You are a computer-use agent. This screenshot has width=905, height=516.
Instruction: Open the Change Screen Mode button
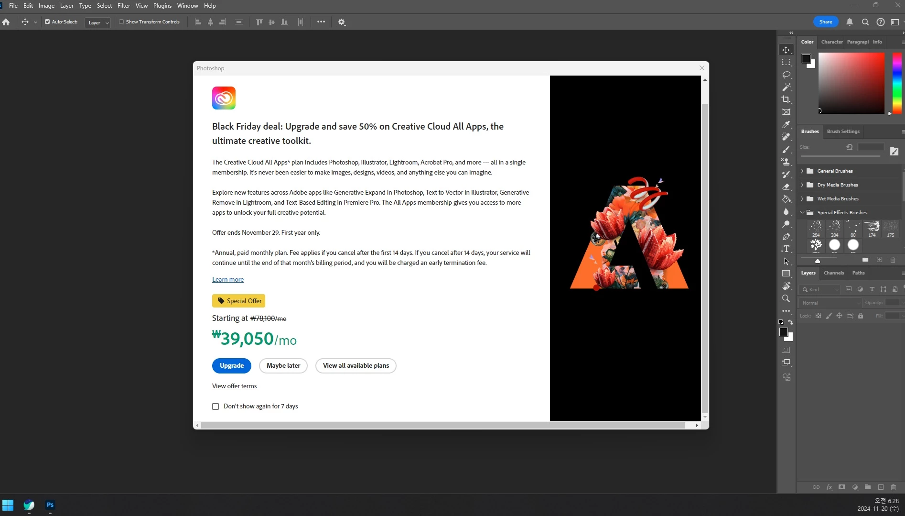pos(786,362)
